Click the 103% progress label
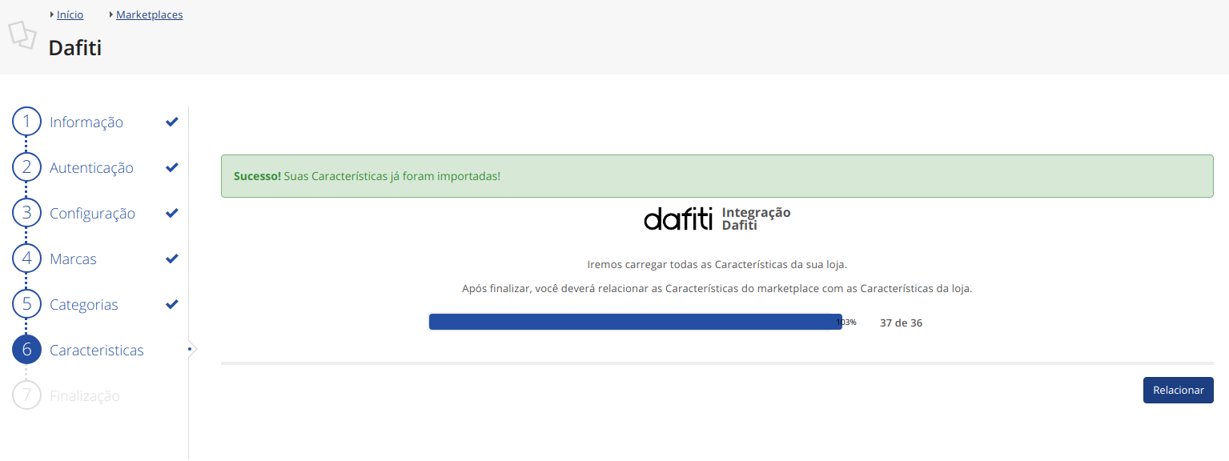The width and height of the screenshot is (1229, 461). 846,323
